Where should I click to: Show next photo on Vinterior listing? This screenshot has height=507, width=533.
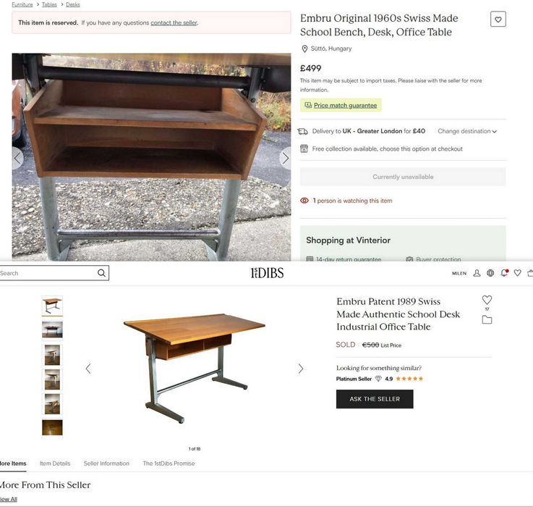pyautogui.click(x=286, y=158)
